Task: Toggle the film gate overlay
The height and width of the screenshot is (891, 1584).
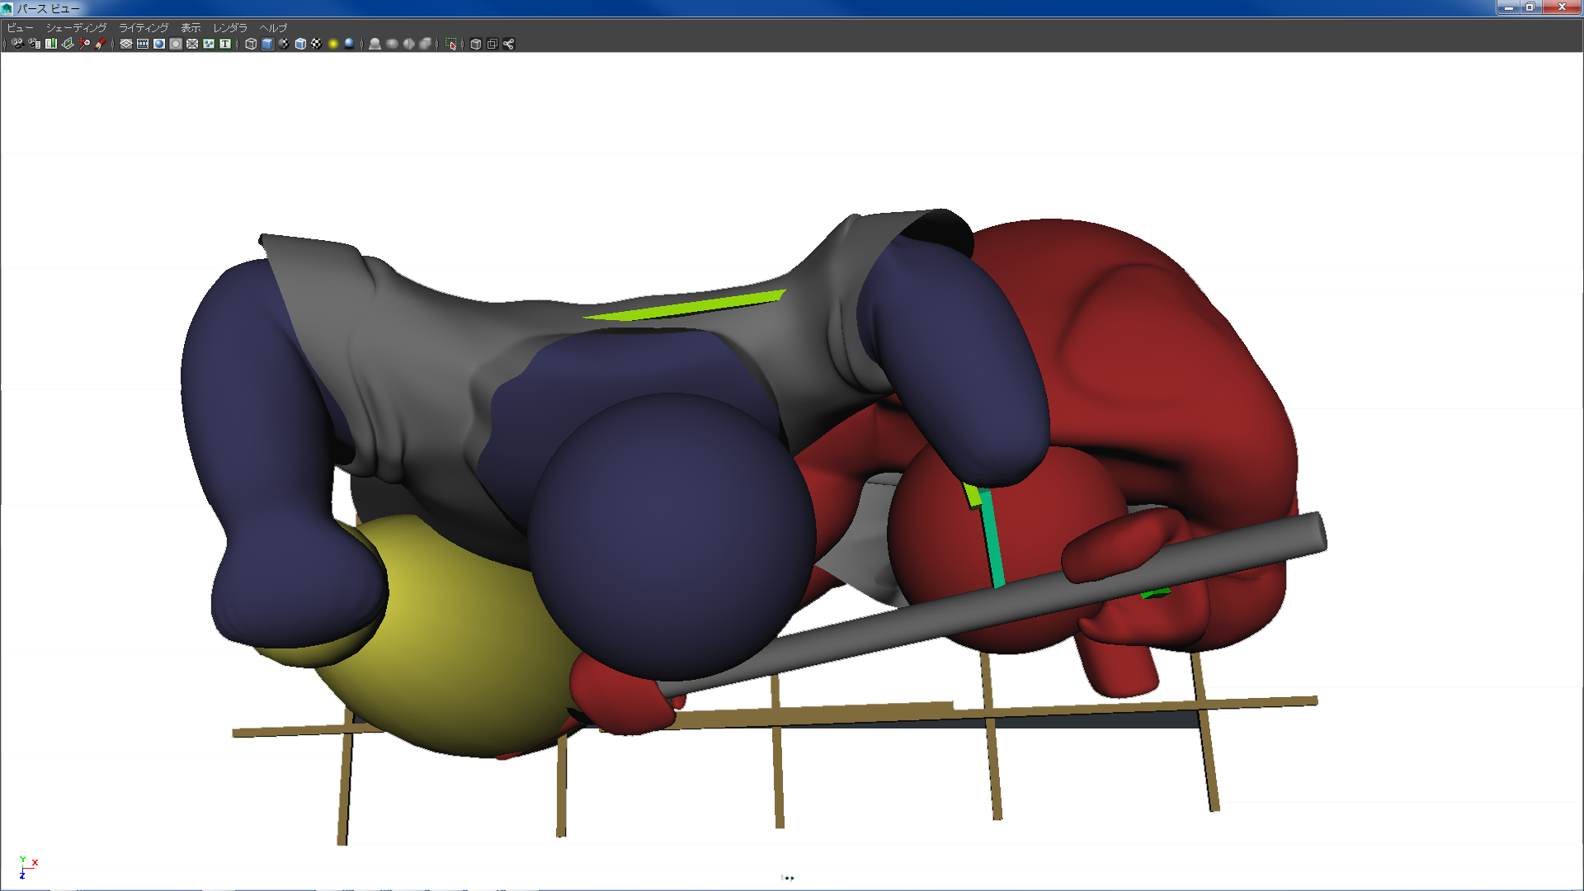Action: point(143,44)
